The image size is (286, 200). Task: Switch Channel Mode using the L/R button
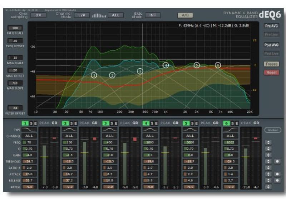point(82,15)
